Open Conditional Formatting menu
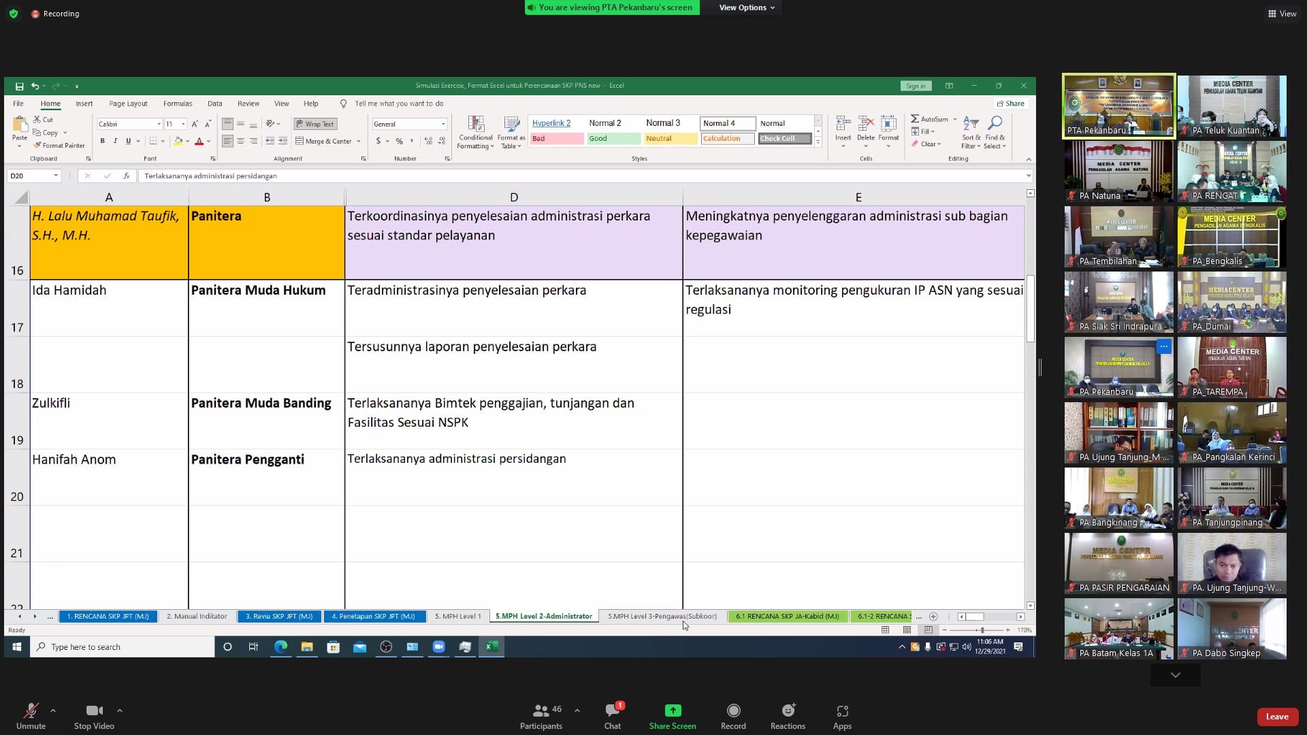The image size is (1307, 735). (475, 132)
